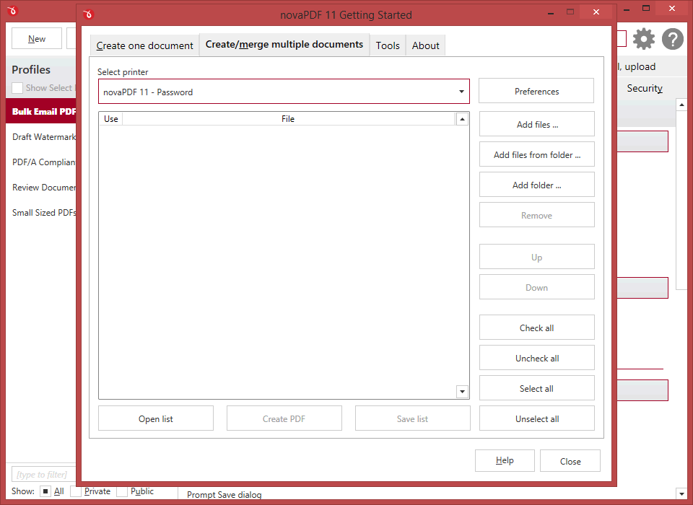
Task: Click the Preferences button
Action: click(x=536, y=91)
